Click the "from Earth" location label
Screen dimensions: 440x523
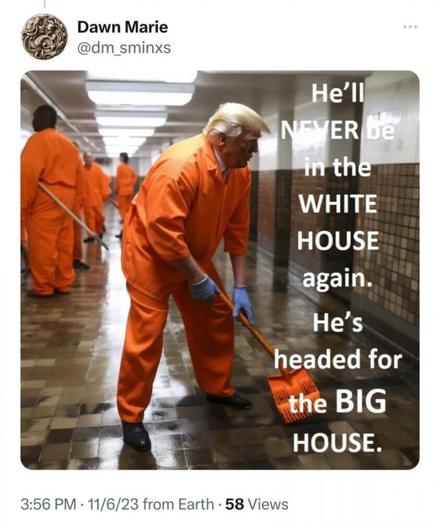point(178,504)
